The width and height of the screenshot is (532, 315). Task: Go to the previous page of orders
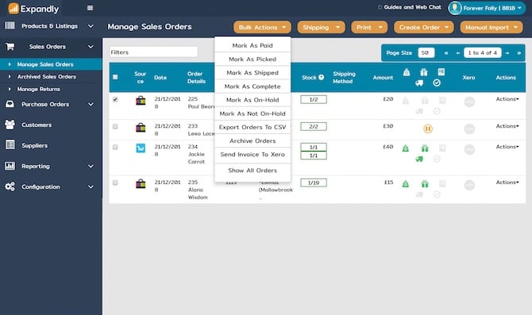(x=458, y=53)
